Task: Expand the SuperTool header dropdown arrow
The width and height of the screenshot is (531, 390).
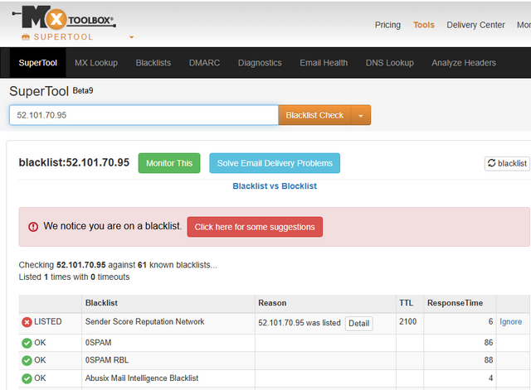Action: tap(131, 37)
